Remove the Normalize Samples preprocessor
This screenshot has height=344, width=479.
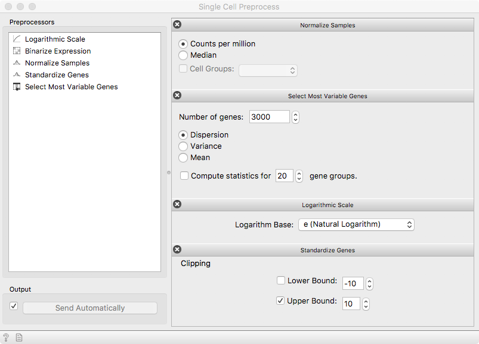(177, 24)
